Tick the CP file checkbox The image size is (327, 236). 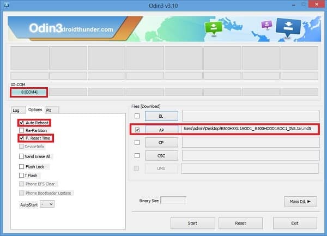[x=137, y=143]
